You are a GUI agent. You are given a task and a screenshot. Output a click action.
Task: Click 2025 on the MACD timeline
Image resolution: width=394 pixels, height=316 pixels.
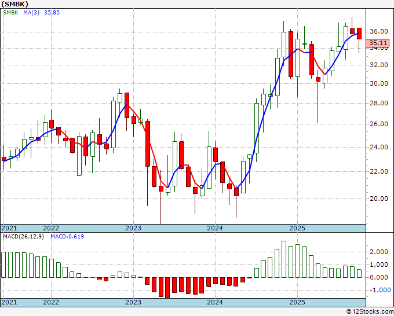297,302
